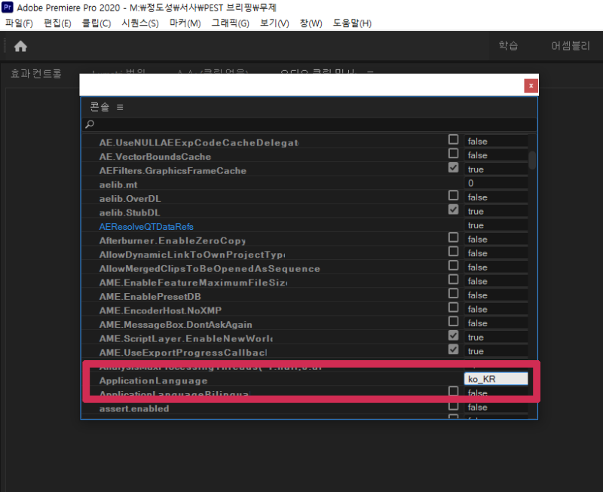Screen dimensions: 603x492
Task: Click the AEFilters.GraphicsFrameCache true value field
Action: click(496, 170)
